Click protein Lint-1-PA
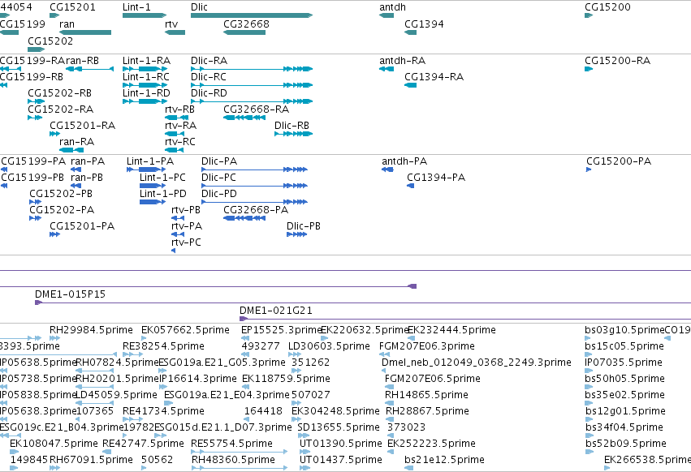The width and height of the screenshot is (691, 472). 146,169
